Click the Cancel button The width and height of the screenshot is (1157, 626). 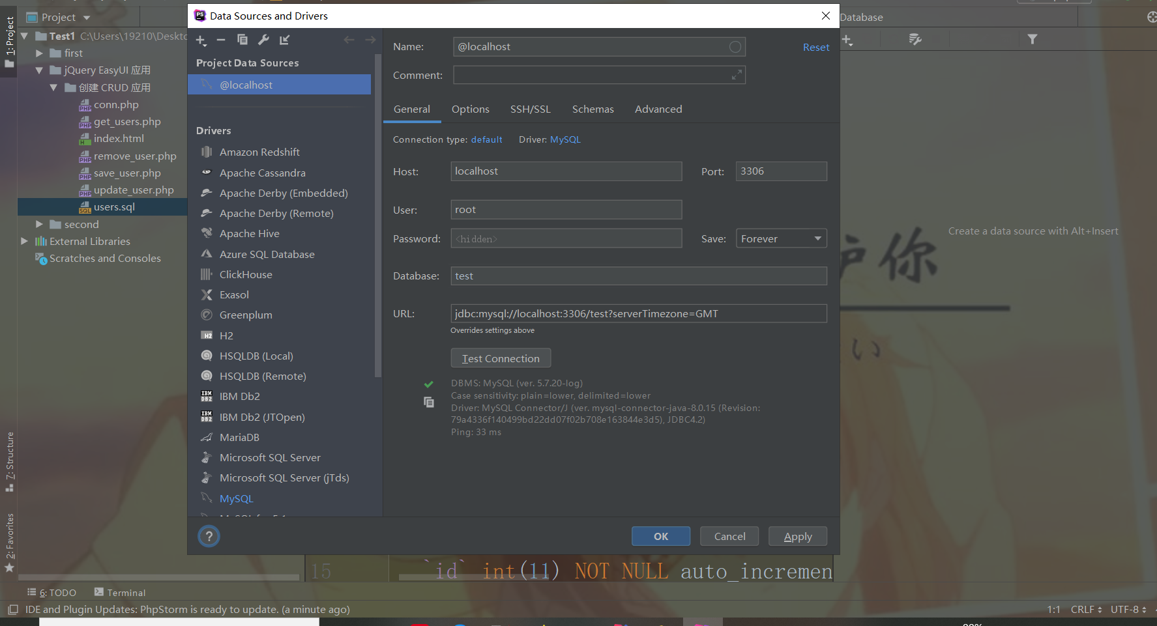point(729,536)
